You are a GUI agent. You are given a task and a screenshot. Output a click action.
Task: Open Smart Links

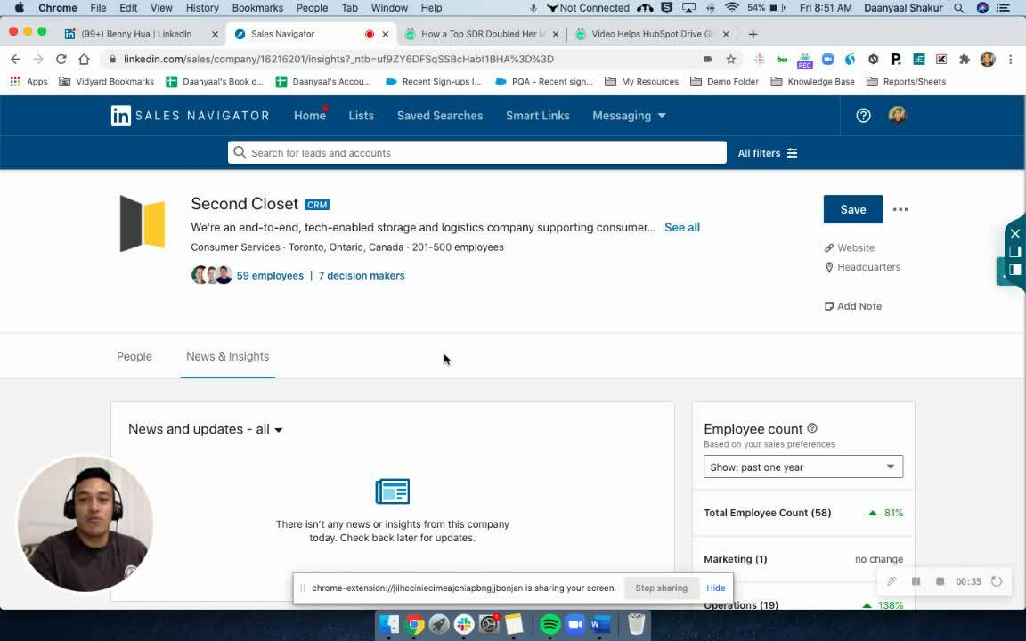coord(537,116)
